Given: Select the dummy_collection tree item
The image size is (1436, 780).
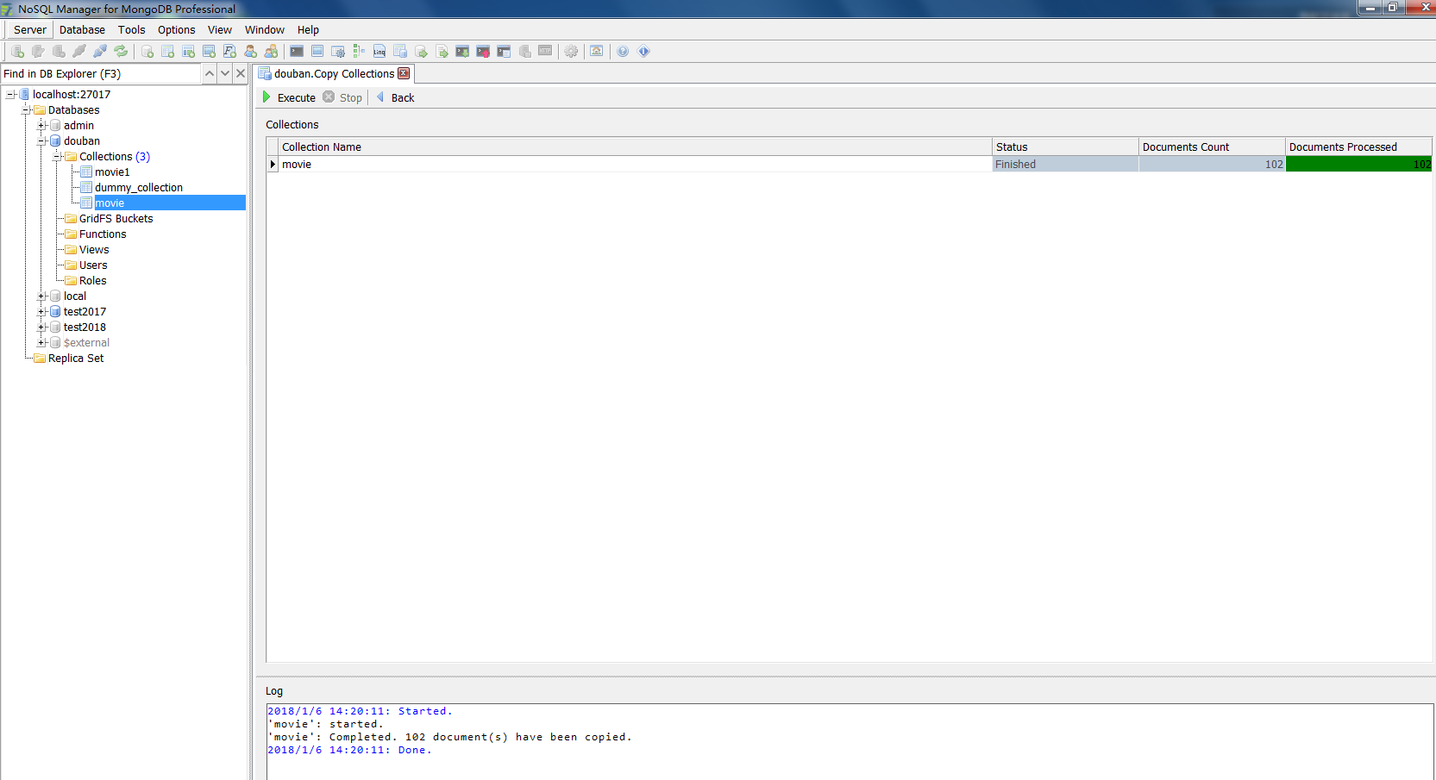Looking at the screenshot, I should coord(138,187).
